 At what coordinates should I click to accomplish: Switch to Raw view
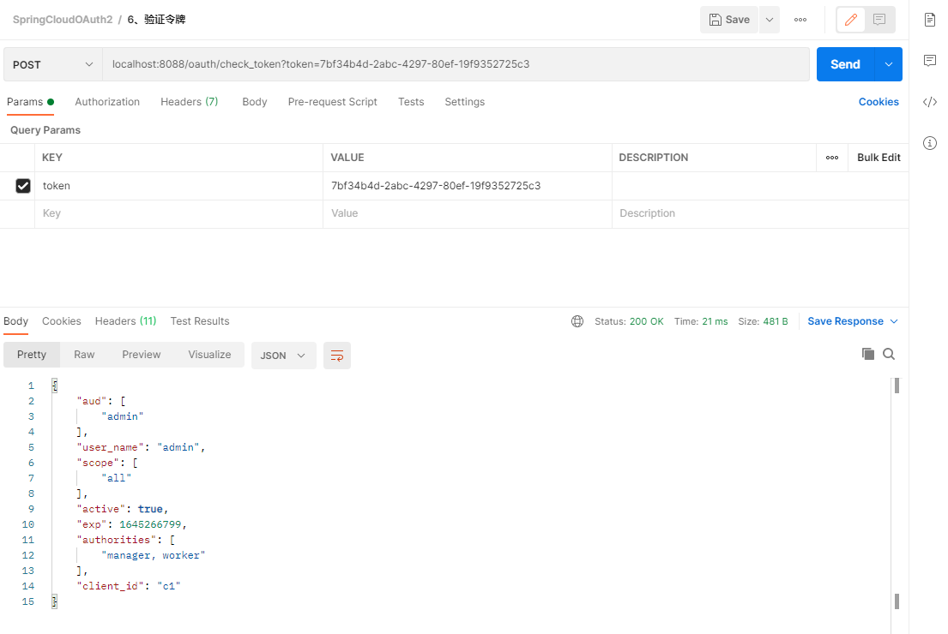84,355
